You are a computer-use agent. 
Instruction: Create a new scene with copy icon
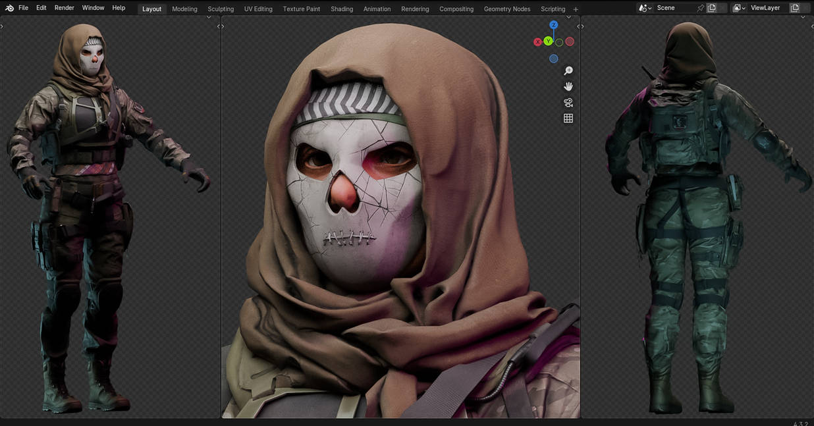712,8
